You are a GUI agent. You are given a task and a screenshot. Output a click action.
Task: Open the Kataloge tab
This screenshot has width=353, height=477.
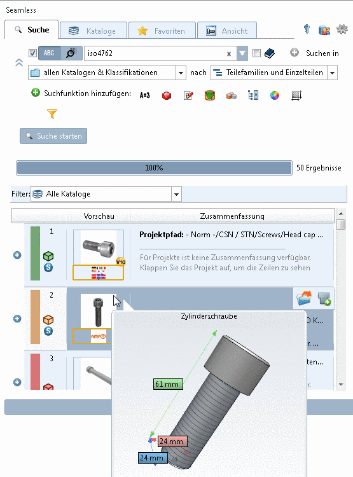click(93, 31)
